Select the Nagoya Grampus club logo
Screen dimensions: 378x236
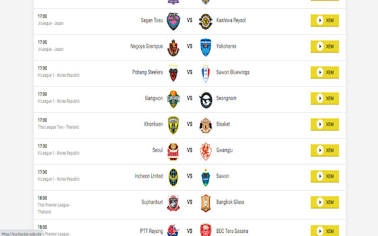(173, 48)
